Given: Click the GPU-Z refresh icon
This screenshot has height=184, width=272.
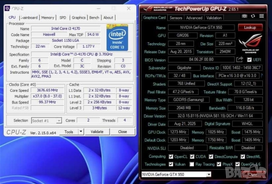Looking at the screenshot, I should point(253,16).
